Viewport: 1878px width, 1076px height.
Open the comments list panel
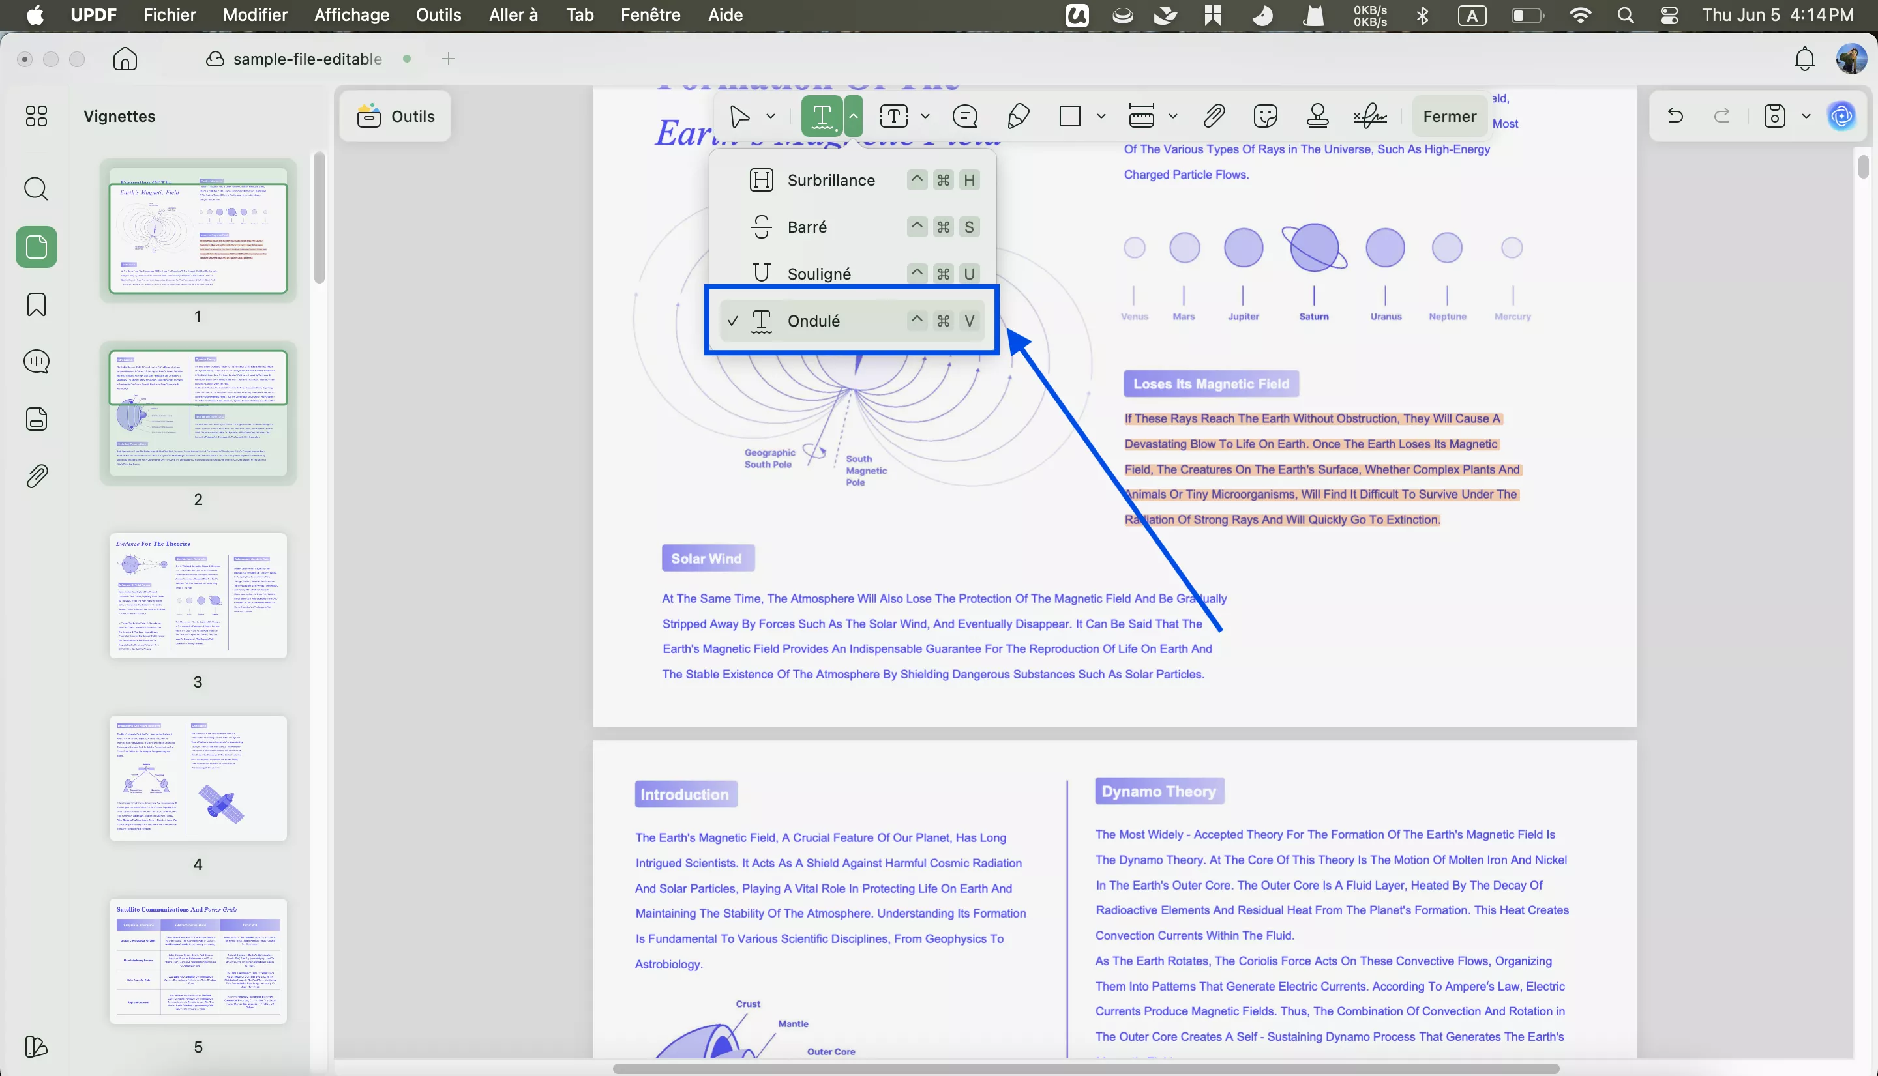[37, 362]
